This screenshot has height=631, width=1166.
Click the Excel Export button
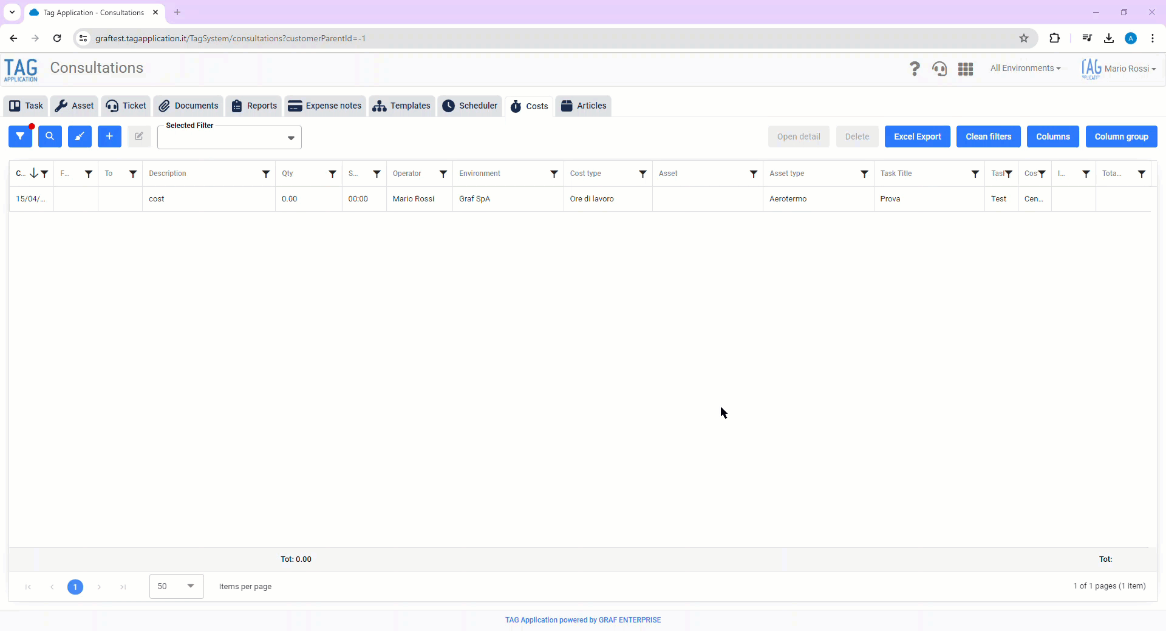point(917,137)
